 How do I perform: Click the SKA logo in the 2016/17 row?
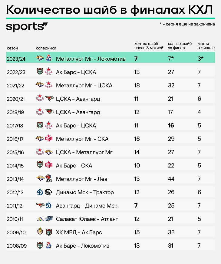(x=49, y=139)
